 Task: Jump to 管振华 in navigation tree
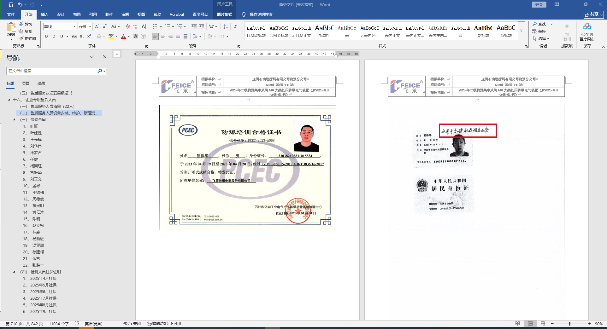click(36, 173)
